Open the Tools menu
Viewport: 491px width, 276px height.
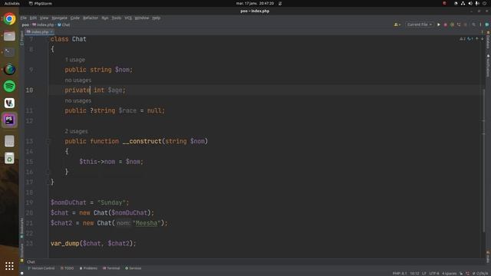pos(117,18)
